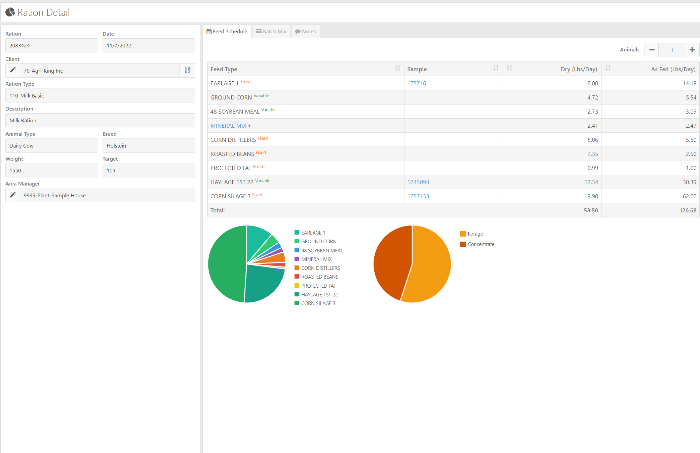Open corn silage sample 1757153
Image resolution: width=700 pixels, height=453 pixels.
tap(418, 196)
